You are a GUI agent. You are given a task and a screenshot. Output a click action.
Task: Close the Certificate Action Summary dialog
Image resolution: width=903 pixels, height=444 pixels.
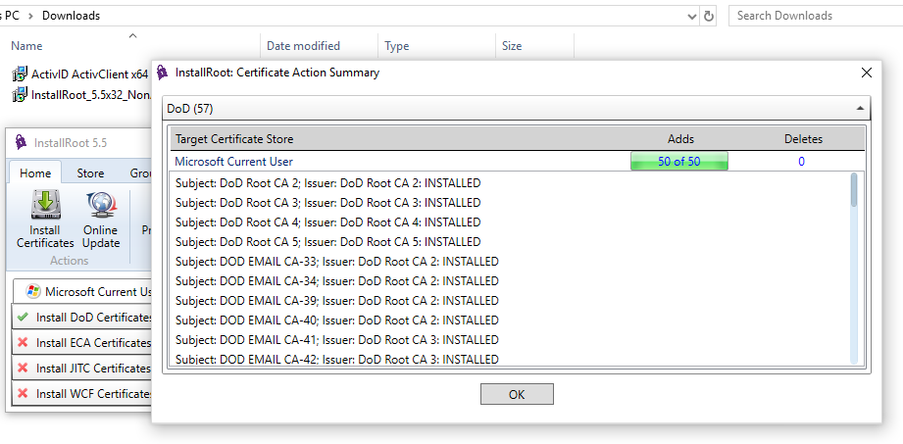pyautogui.click(x=866, y=73)
